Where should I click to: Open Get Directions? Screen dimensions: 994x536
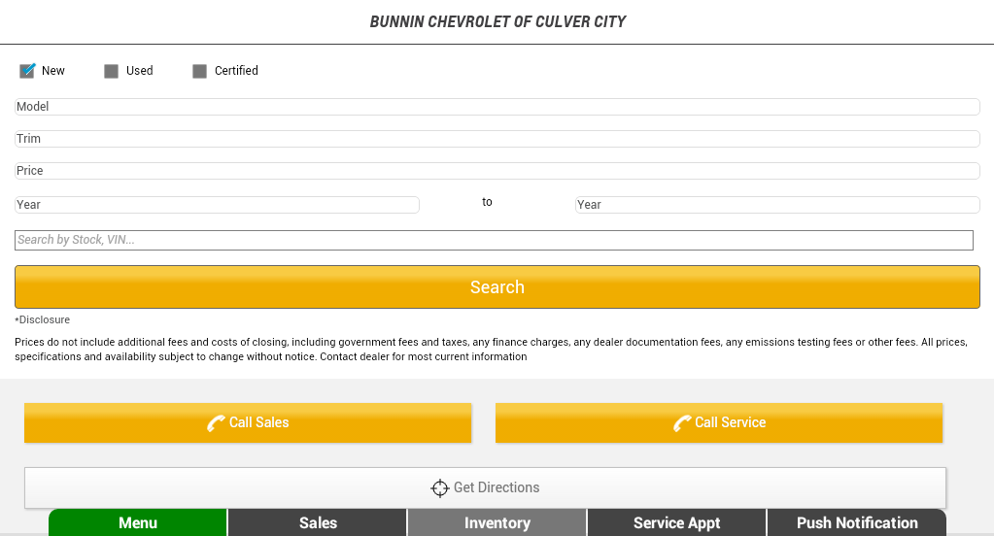485,487
